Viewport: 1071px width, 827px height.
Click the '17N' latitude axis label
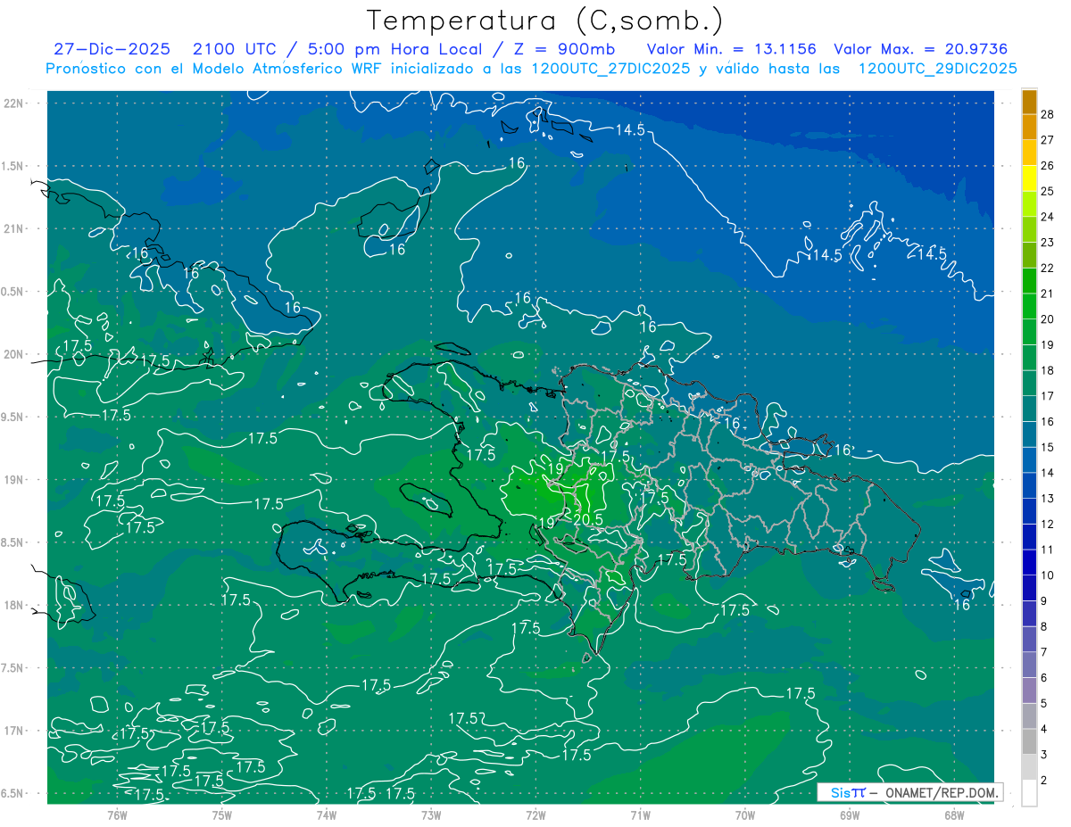15,732
